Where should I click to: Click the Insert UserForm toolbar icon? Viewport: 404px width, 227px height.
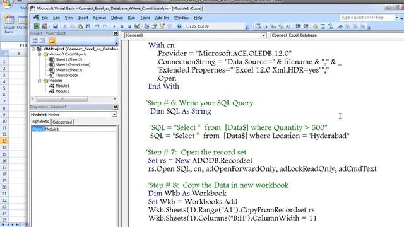[x=44, y=26]
